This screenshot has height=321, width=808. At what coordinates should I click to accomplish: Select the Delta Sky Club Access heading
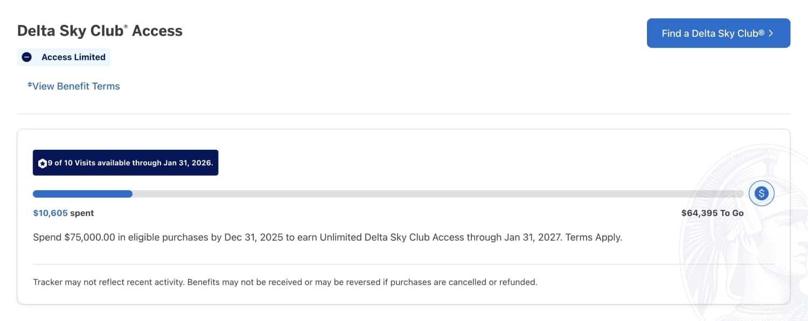[99, 31]
